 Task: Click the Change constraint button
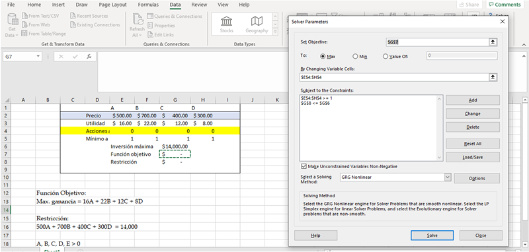click(x=473, y=113)
